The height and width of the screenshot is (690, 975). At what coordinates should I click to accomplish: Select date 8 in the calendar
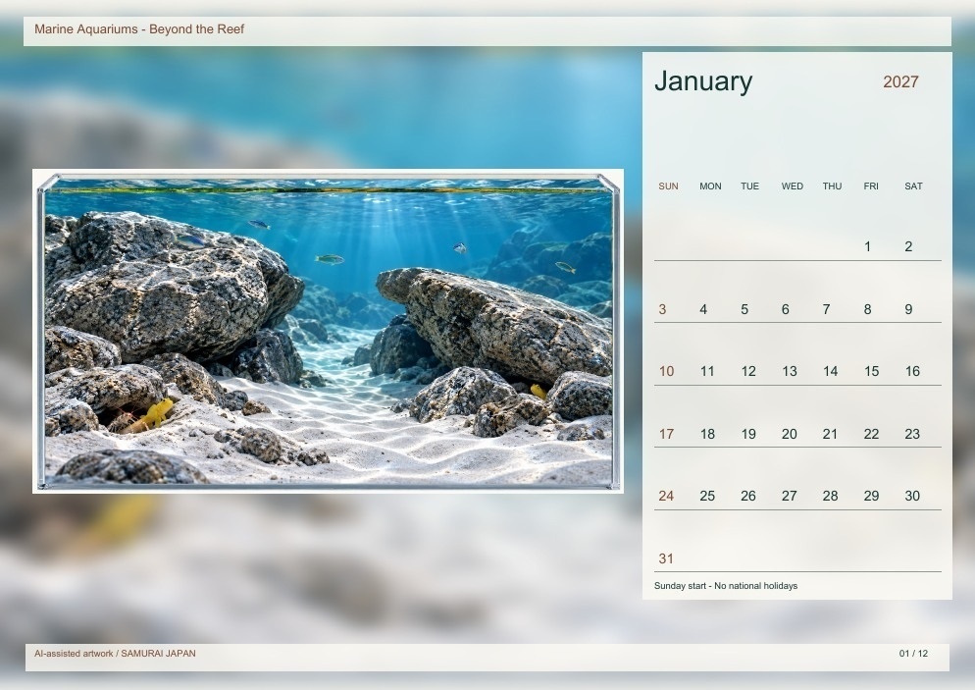click(x=867, y=309)
